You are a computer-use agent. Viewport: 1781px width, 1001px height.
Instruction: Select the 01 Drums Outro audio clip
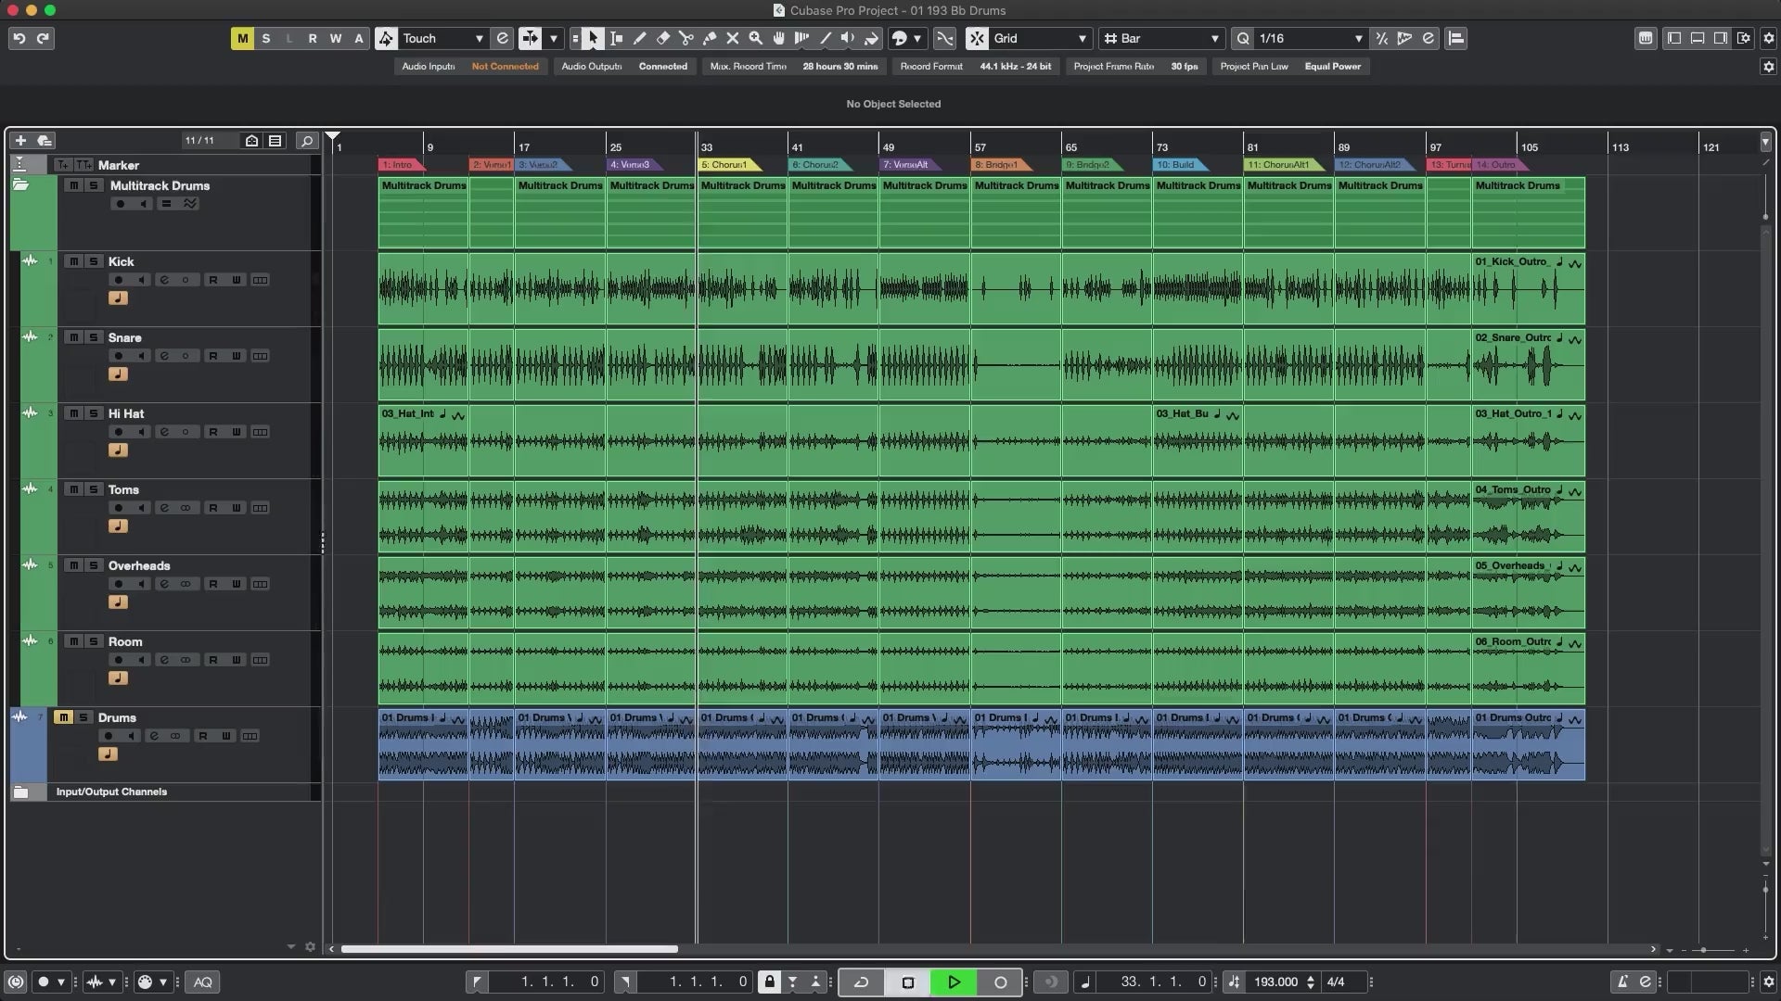(x=1528, y=744)
